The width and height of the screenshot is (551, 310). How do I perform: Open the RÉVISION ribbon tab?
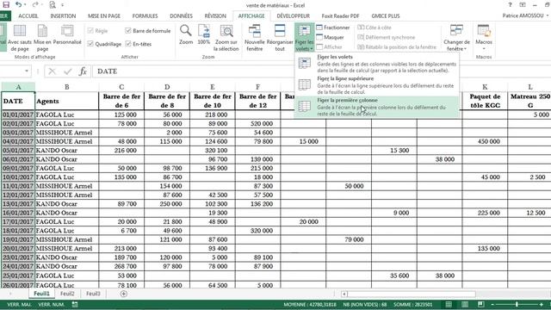tap(215, 15)
